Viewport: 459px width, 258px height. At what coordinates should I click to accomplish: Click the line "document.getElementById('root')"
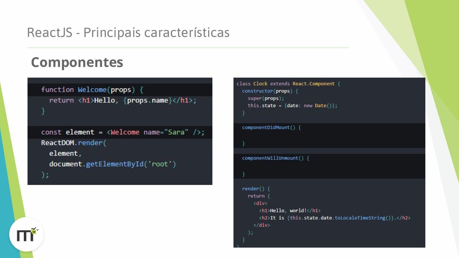coord(113,164)
